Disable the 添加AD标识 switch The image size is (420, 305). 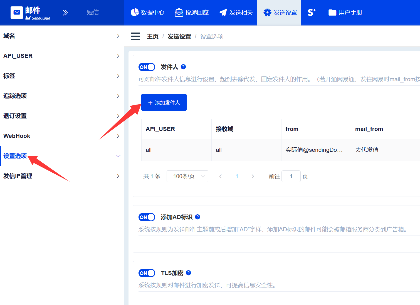click(147, 217)
